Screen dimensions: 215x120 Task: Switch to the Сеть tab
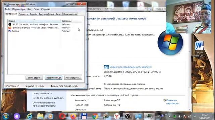[x=58, y=14]
